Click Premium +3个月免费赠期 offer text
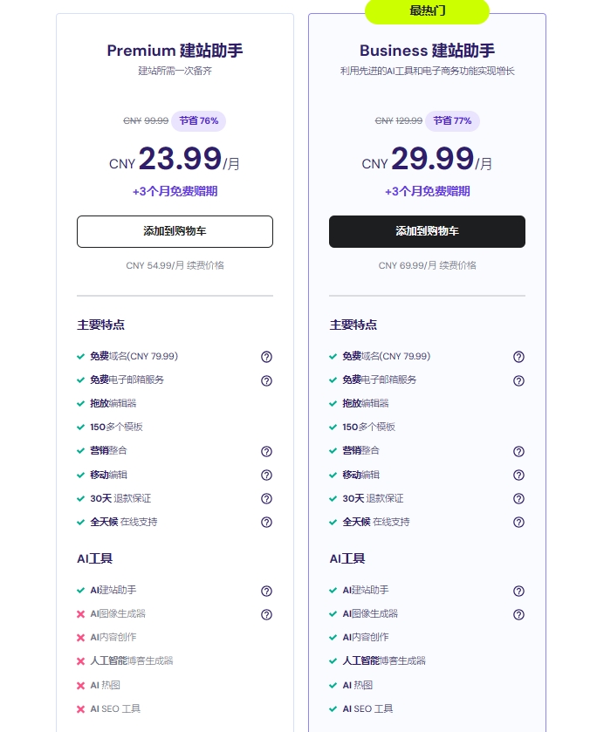The height and width of the screenshot is (732, 597). pos(175,191)
